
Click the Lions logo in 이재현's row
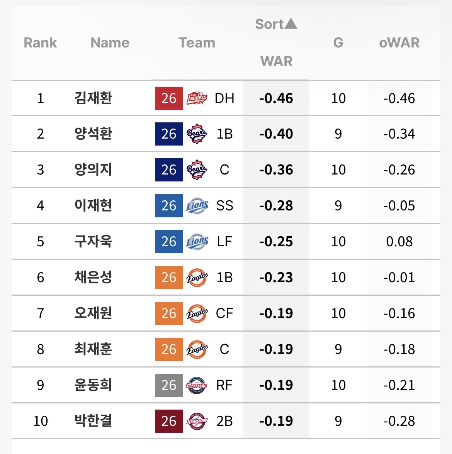click(197, 205)
